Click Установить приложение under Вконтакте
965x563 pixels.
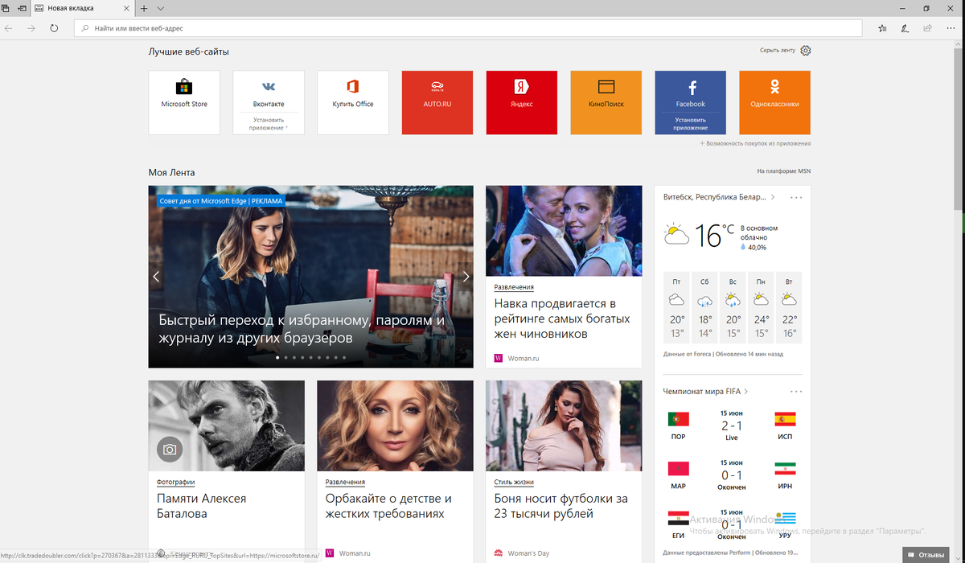269,123
